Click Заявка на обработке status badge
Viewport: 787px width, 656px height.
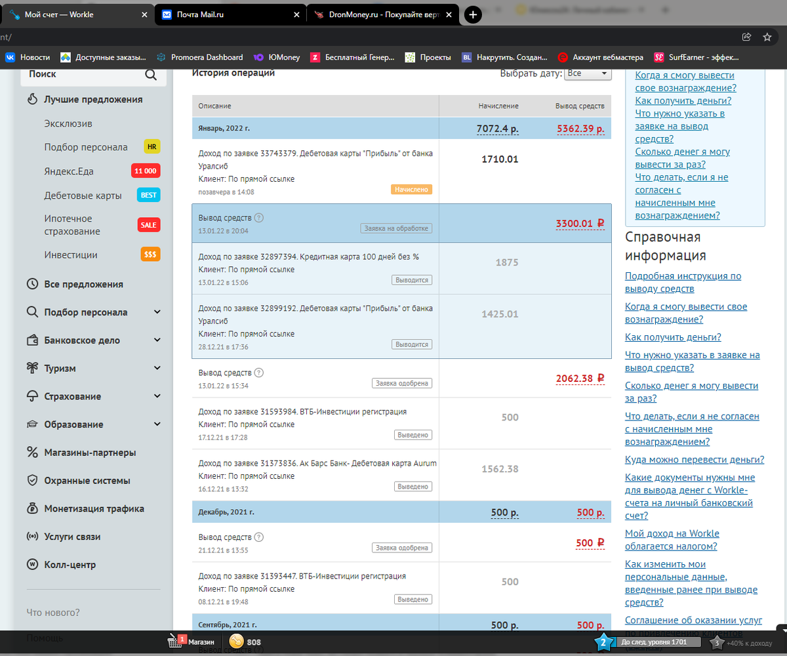(396, 228)
